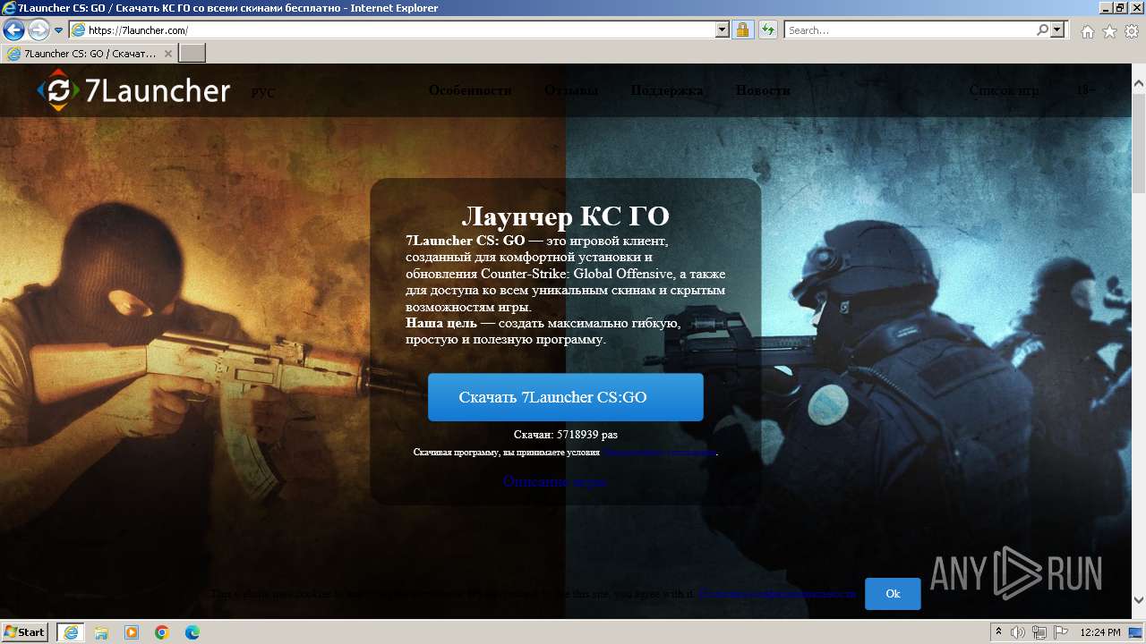Image resolution: width=1146 pixels, height=644 pixels.
Task: Click the address bar URL field
Action: (x=400, y=30)
